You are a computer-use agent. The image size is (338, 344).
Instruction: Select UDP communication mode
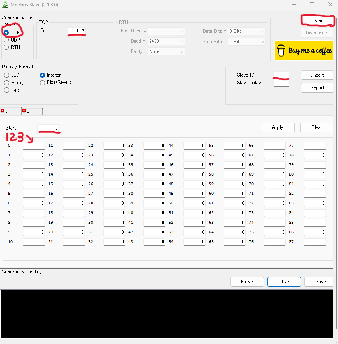click(x=6, y=40)
